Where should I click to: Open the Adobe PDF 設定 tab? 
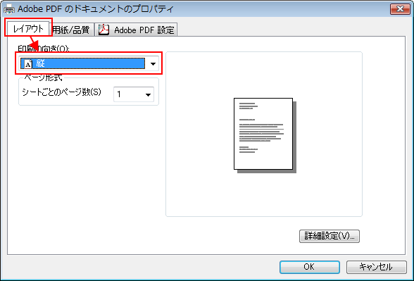click(x=137, y=30)
